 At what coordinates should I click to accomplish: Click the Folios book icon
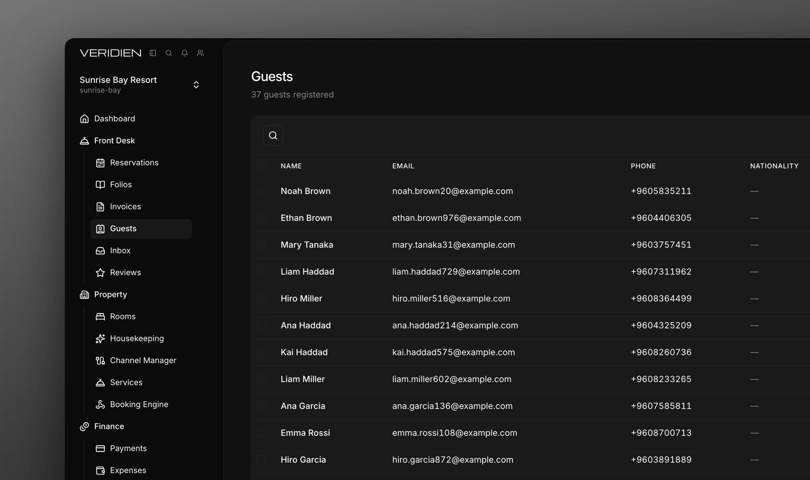tap(100, 185)
